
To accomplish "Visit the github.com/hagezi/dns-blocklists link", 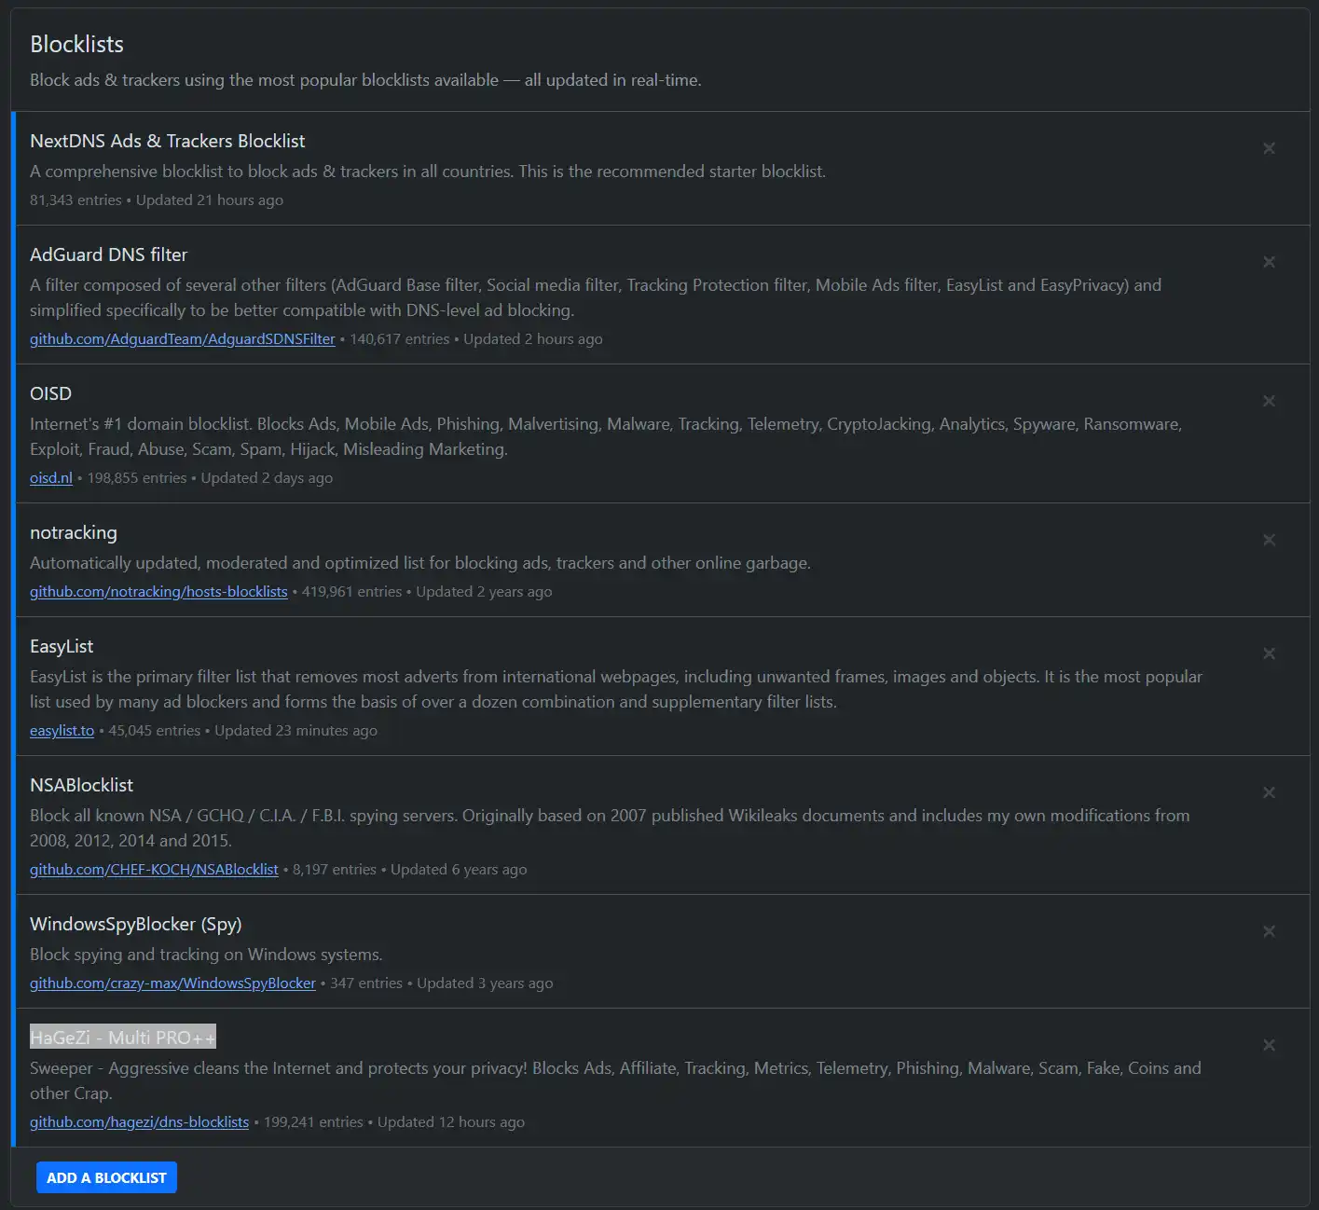I will (140, 1122).
